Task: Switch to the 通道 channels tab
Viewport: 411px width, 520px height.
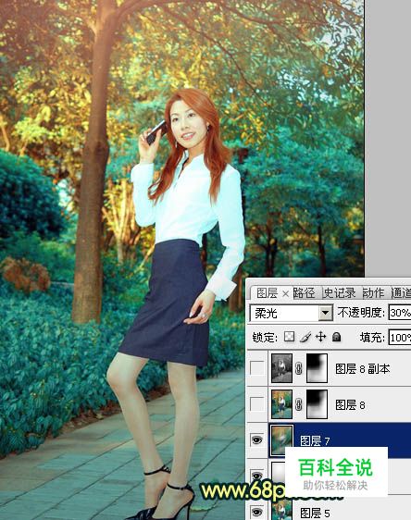Action: [401, 293]
